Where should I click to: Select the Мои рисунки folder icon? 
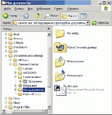[60, 62]
